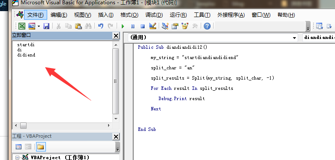Click the Next statement code line

(x=156, y=109)
